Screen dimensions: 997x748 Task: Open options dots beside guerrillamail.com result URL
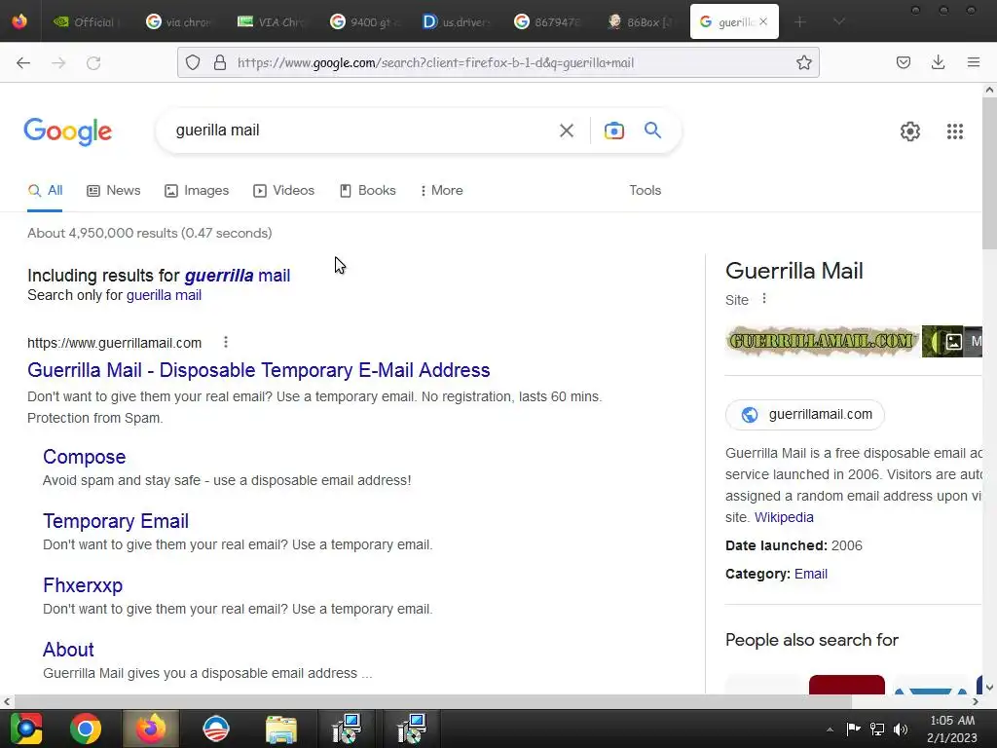(x=226, y=342)
